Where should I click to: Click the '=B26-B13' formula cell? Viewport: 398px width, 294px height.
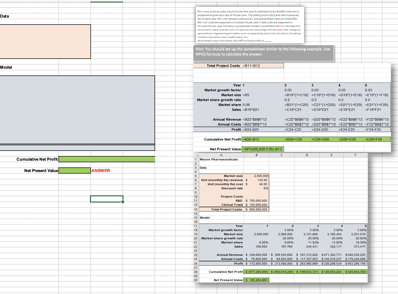(263, 140)
